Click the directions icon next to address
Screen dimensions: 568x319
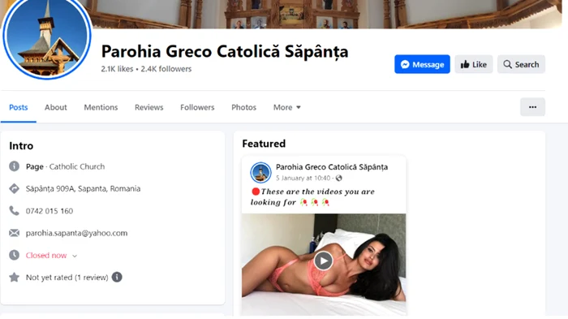[x=14, y=188]
